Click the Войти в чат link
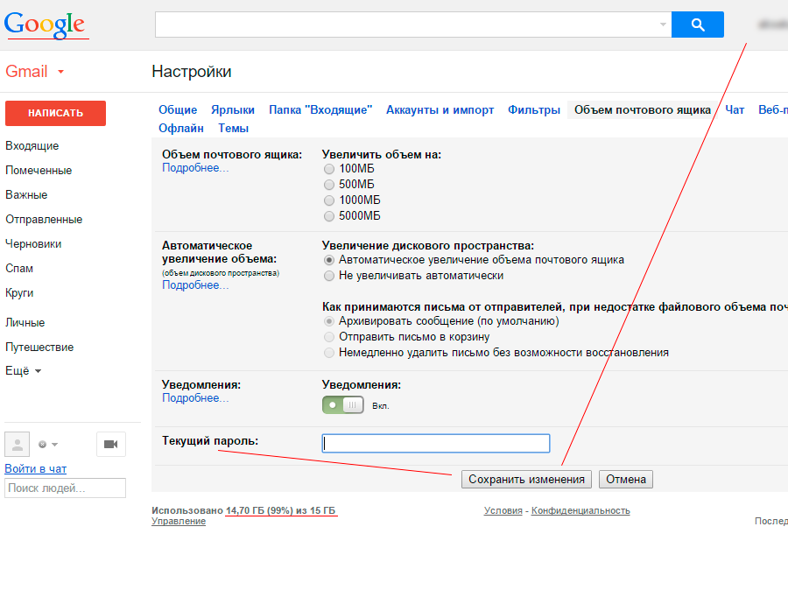788x611 pixels. coord(36,469)
